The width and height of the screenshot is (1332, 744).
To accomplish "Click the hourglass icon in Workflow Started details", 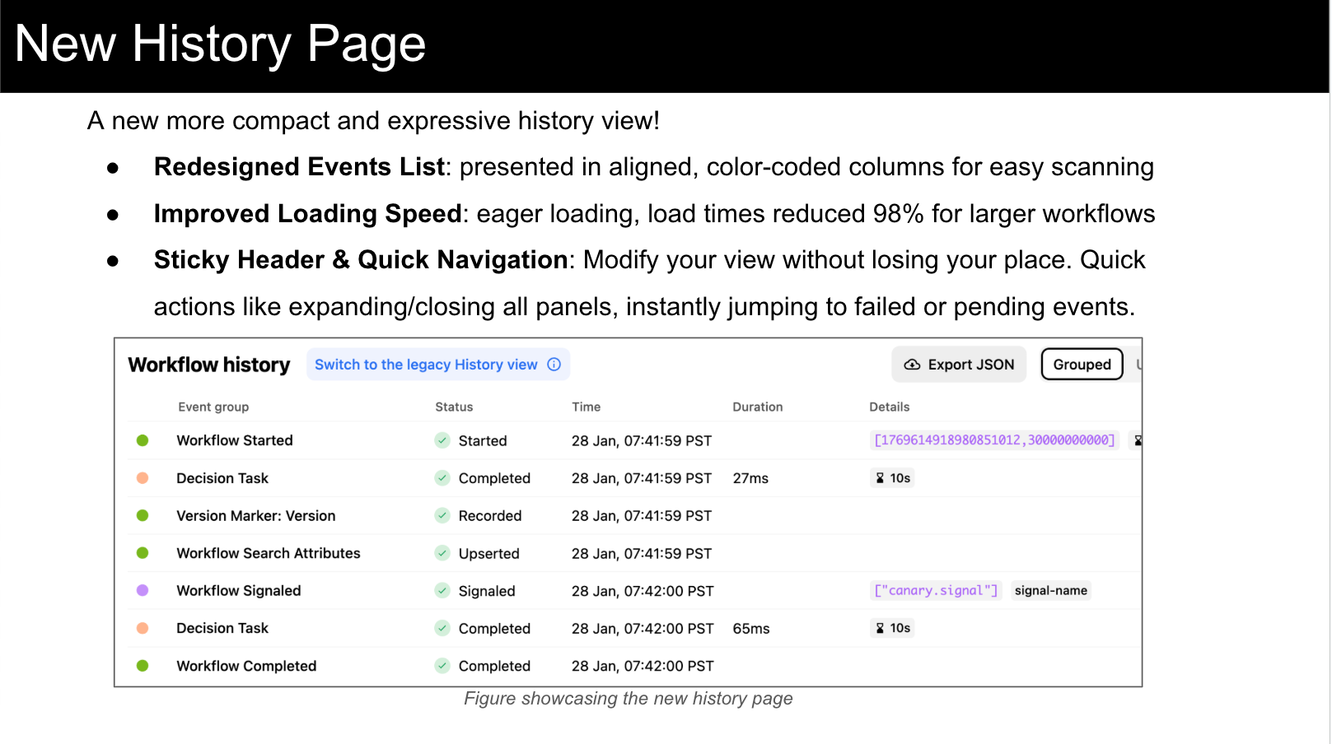I will coord(1138,440).
